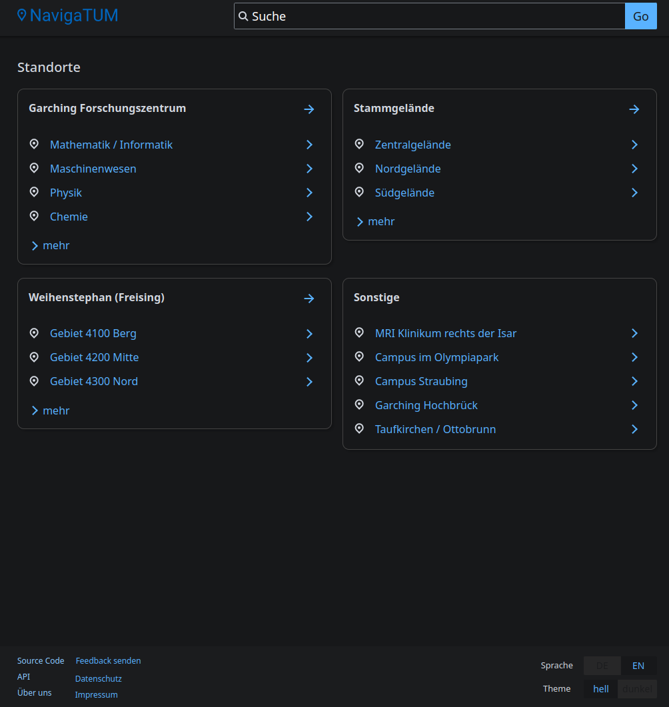Click chevron at end of Nordgelände row
This screenshot has width=669, height=707.
click(x=635, y=169)
